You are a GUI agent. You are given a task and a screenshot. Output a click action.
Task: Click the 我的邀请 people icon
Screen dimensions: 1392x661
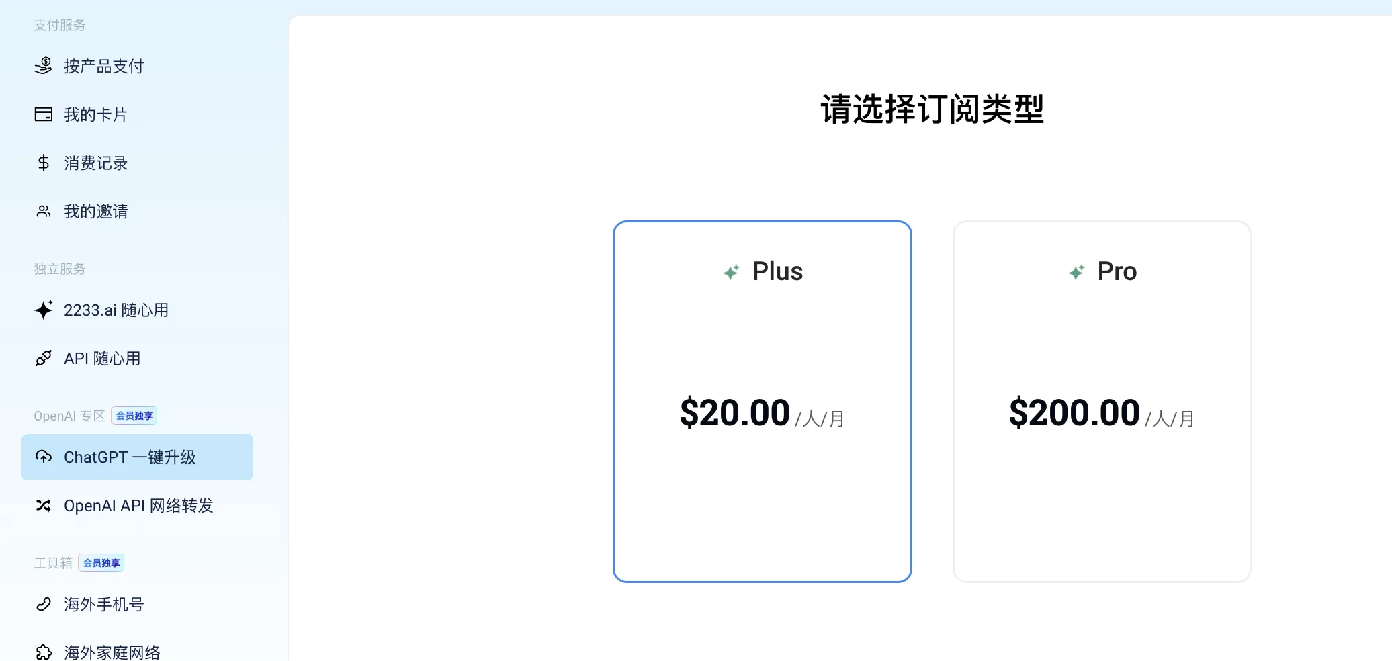point(43,211)
